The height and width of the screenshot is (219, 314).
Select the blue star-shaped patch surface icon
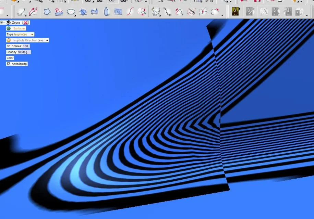(47, 12)
